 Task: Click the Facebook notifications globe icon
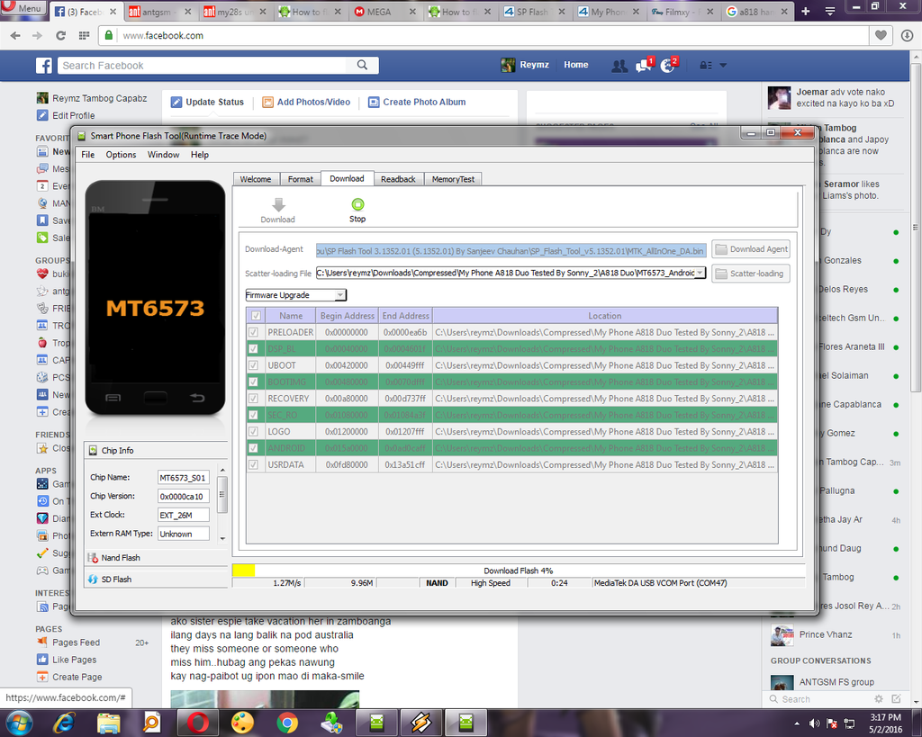click(x=667, y=66)
